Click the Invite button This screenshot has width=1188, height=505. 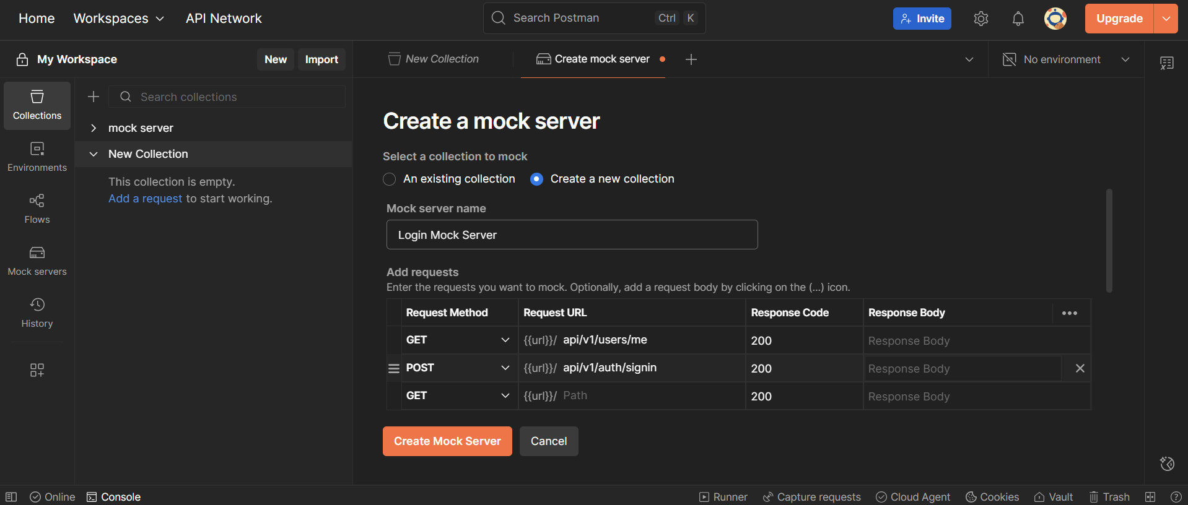coord(922,19)
